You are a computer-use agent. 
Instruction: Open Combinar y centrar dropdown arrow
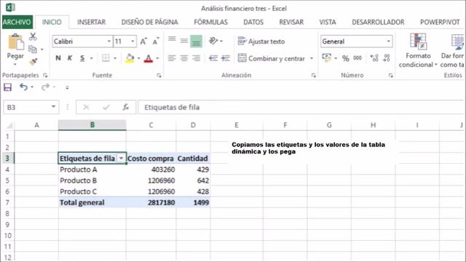pos(312,58)
